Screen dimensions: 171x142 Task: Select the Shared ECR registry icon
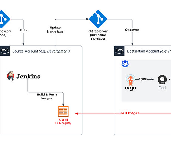click(63, 112)
